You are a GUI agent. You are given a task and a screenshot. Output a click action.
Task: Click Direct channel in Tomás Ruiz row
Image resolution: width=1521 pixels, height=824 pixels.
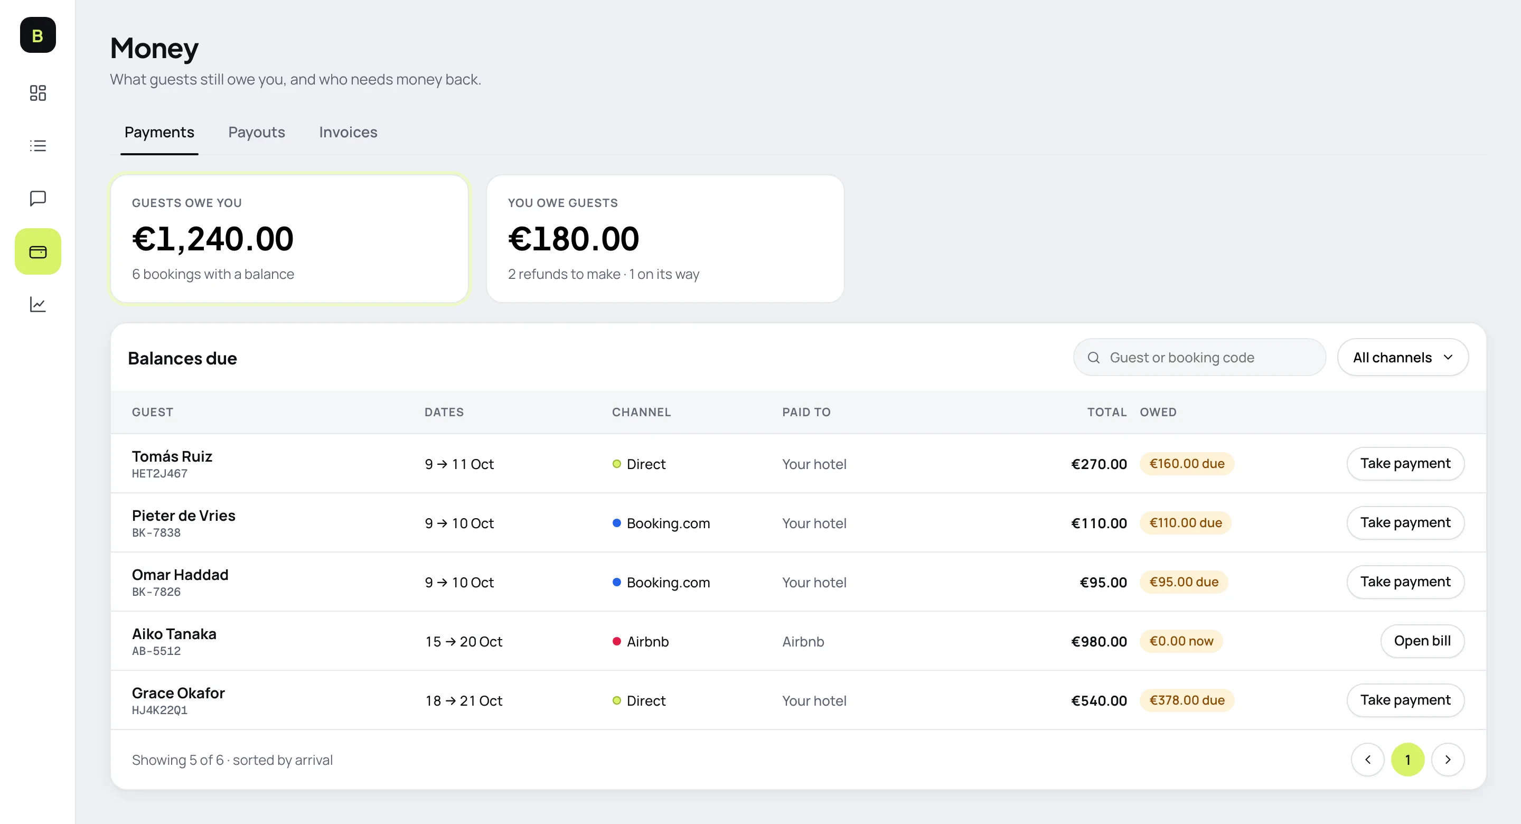639,464
